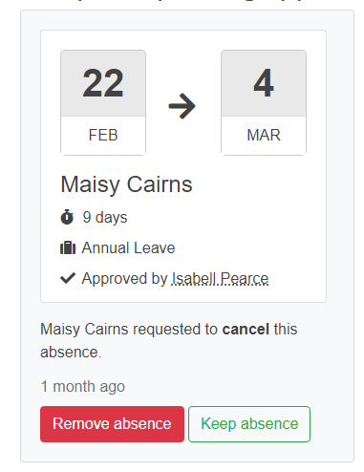364x472 pixels.
Task: Click the suitcase icon next to Annual Leave
Action: tap(68, 247)
